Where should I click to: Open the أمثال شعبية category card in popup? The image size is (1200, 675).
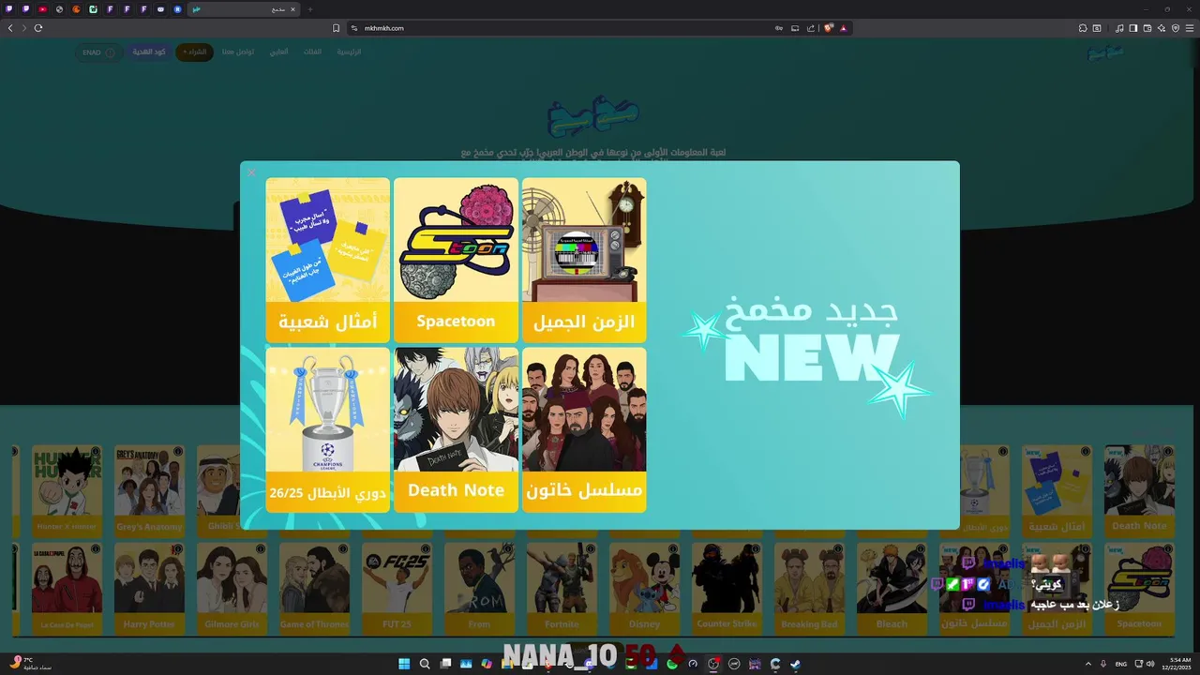click(327, 260)
